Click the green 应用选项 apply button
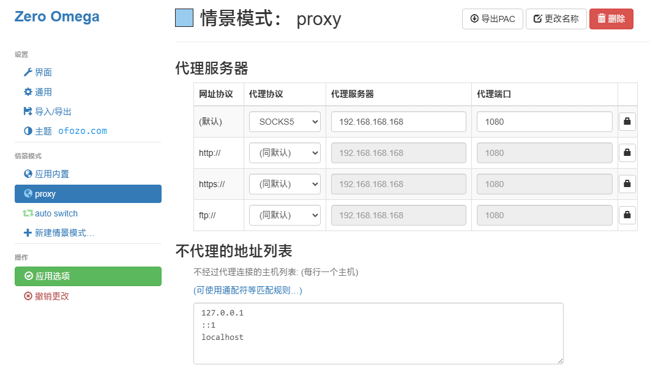 [x=88, y=276]
